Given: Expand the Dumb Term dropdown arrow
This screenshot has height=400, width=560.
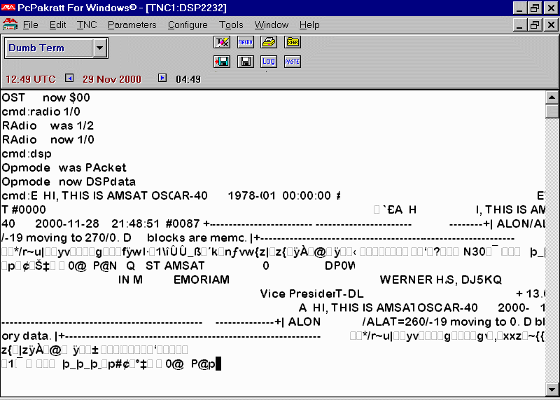Looking at the screenshot, I should (99, 48).
